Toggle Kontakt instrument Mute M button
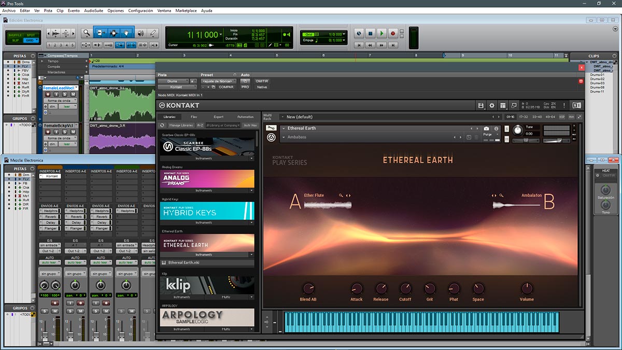 click(506, 138)
